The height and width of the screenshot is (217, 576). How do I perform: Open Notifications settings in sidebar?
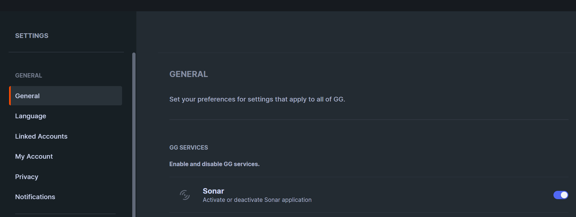tap(35, 197)
